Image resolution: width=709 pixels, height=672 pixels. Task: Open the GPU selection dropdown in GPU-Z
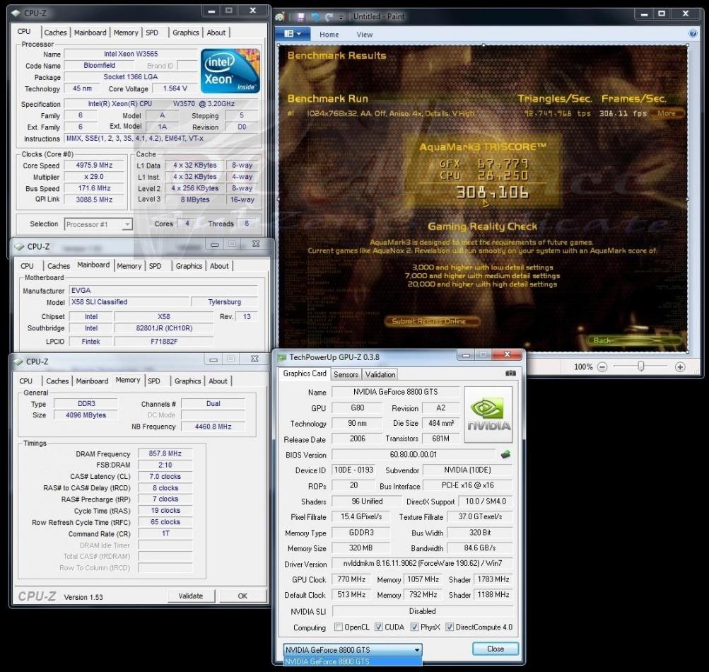tap(353, 650)
